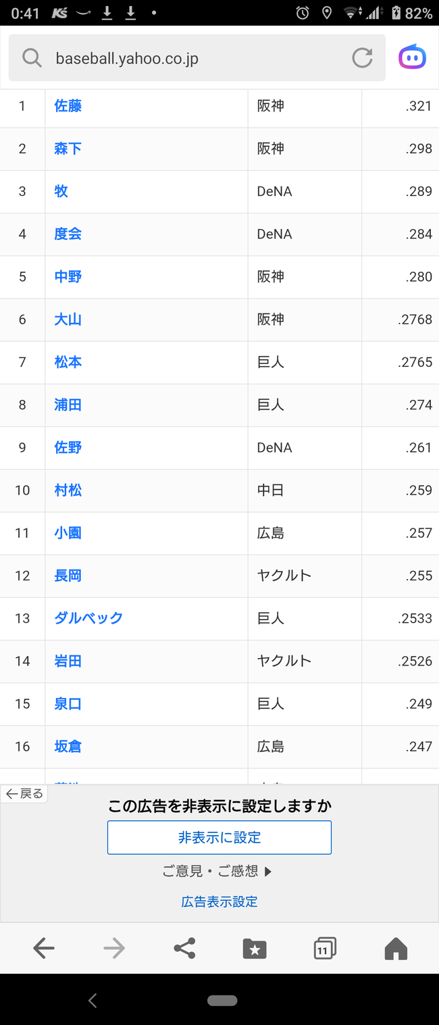The image size is (439, 1025).
Task: Open player 森下 profile link
Action: (x=68, y=149)
